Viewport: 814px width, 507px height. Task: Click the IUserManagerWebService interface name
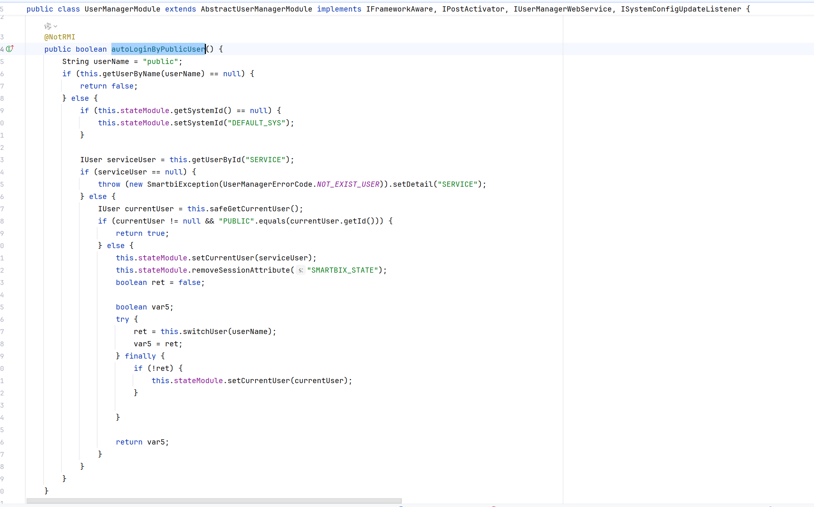click(562, 9)
